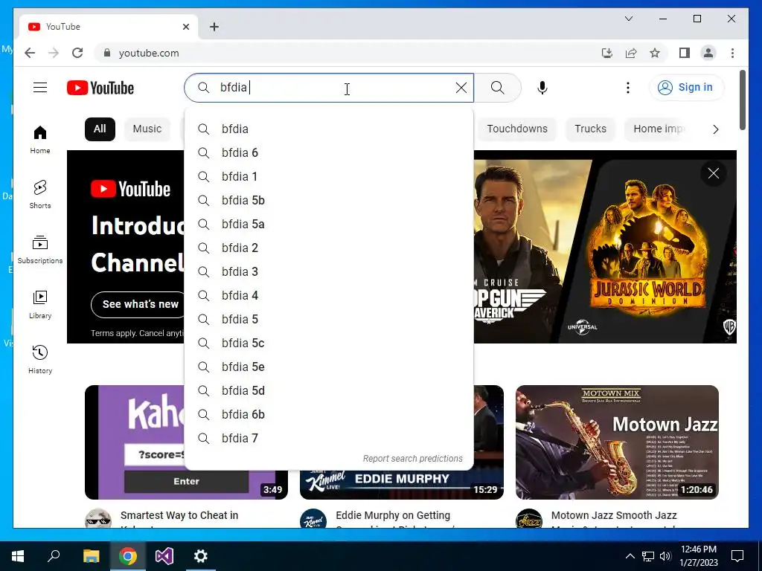Show hidden system tray icons

click(x=630, y=556)
